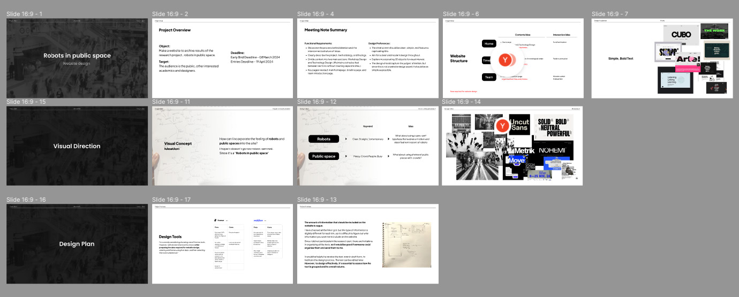The height and width of the screenshot is (297, 739).
Task: Click the "Project Overview" heading
Action: tap(175, 31)
